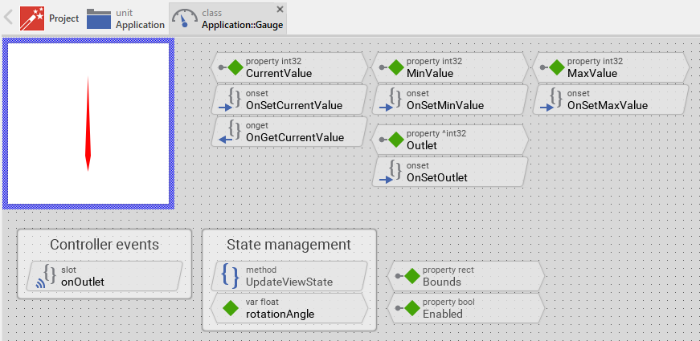Screen dimensions: 700x341
Task: Select the Enabled bool property brick
Action: click(x=466, y=308)
